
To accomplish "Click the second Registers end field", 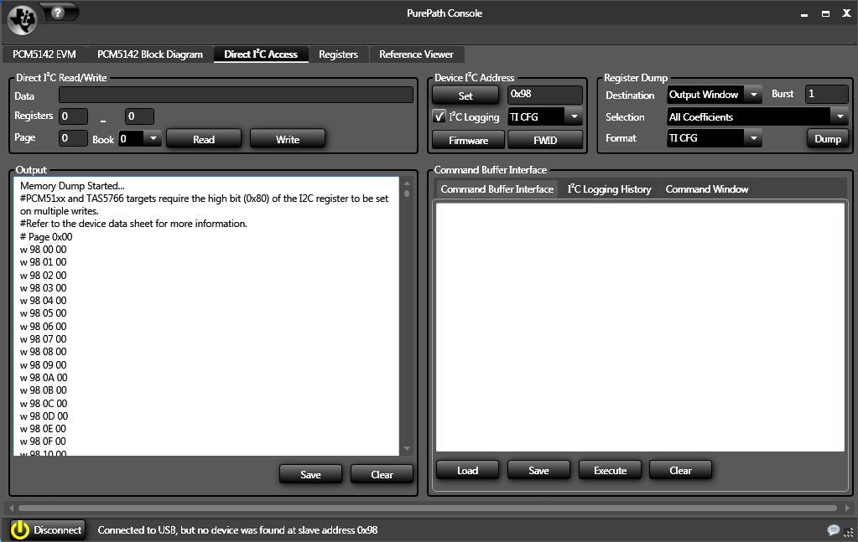I will tap(139, 116).
